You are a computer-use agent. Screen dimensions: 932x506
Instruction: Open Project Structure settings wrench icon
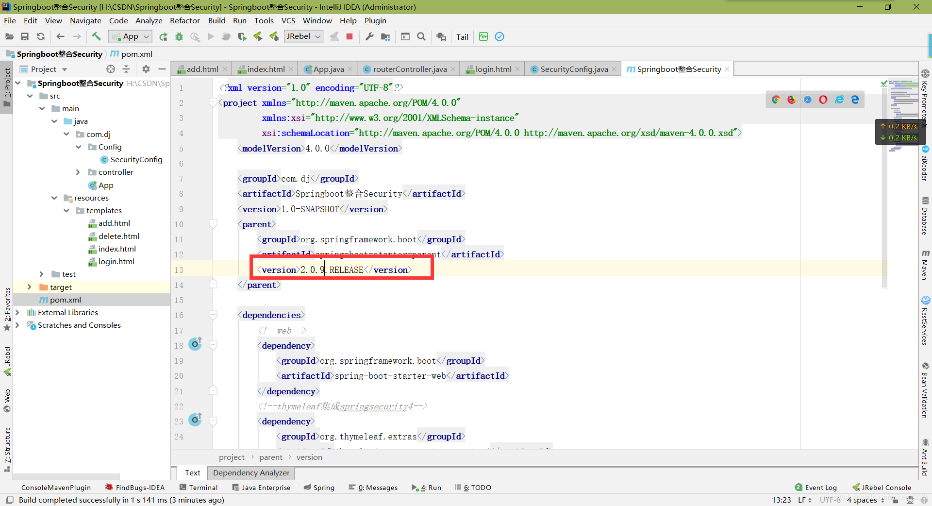[x=369, y=36]
